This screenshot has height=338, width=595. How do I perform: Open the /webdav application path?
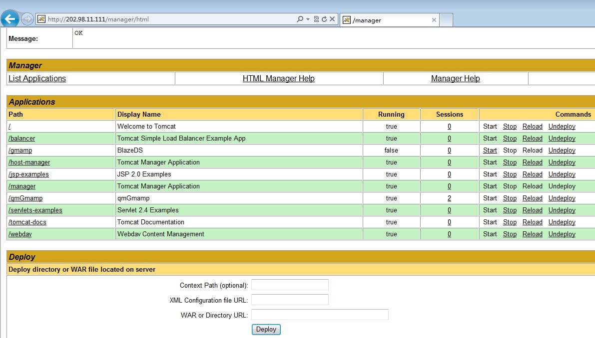click(20, 234)
